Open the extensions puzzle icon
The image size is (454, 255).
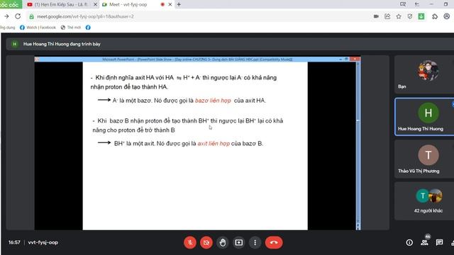tap(435, 16)
